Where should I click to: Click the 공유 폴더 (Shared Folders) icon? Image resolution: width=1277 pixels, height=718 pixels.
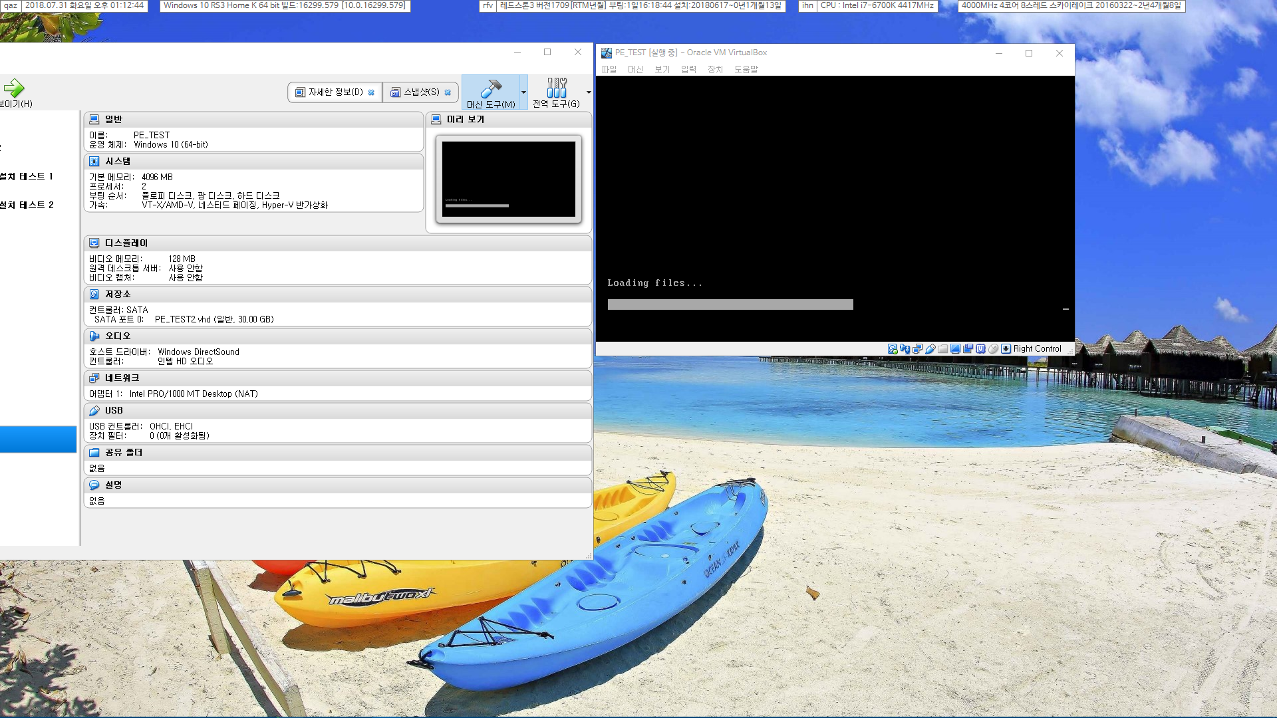(94, 452)
